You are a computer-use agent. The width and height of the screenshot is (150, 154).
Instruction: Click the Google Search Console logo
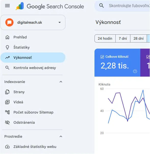click(x=50, y=6)
